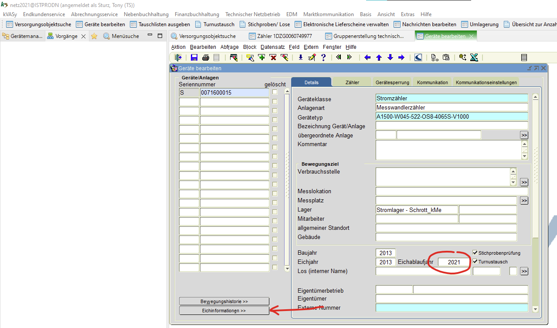This screenshot has width=557, height=328.
Task: Click the blue left arrow navigation icon
Action: pyautogui.click(x=367, y=58)
